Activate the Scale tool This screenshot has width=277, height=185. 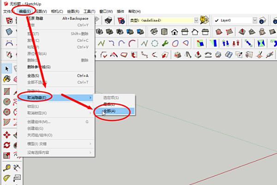point(7,155)
